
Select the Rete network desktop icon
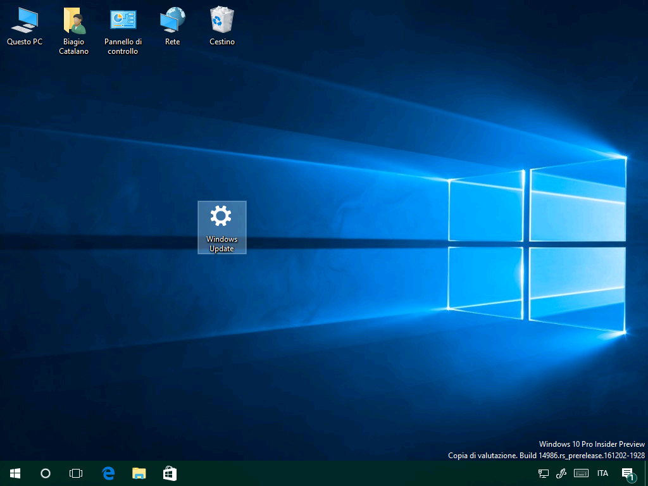[x=172, y=26]
